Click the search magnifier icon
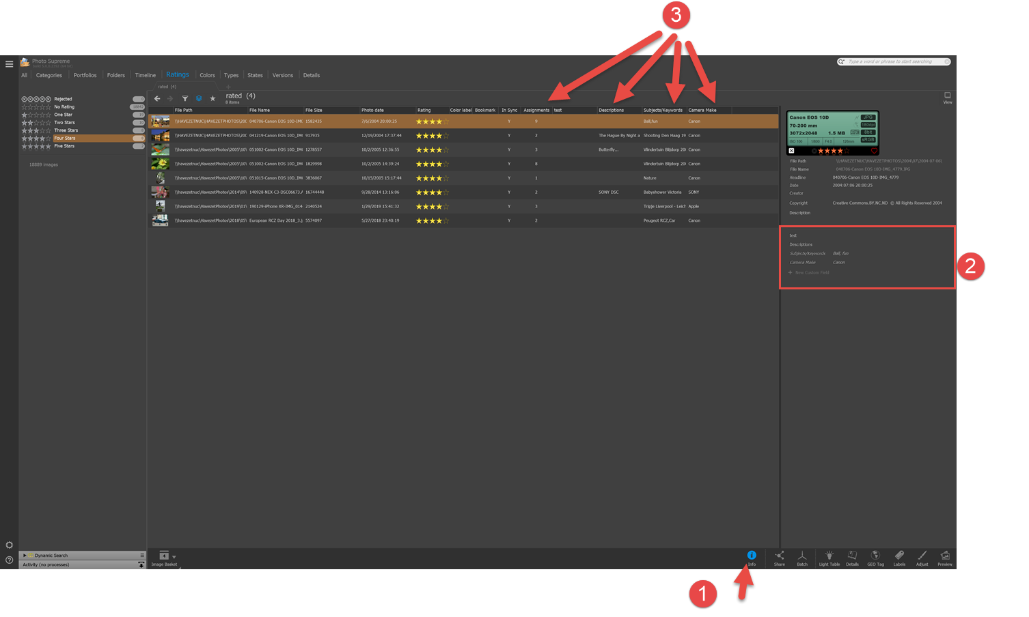The image size is (1029, 617). coord(841,61)
